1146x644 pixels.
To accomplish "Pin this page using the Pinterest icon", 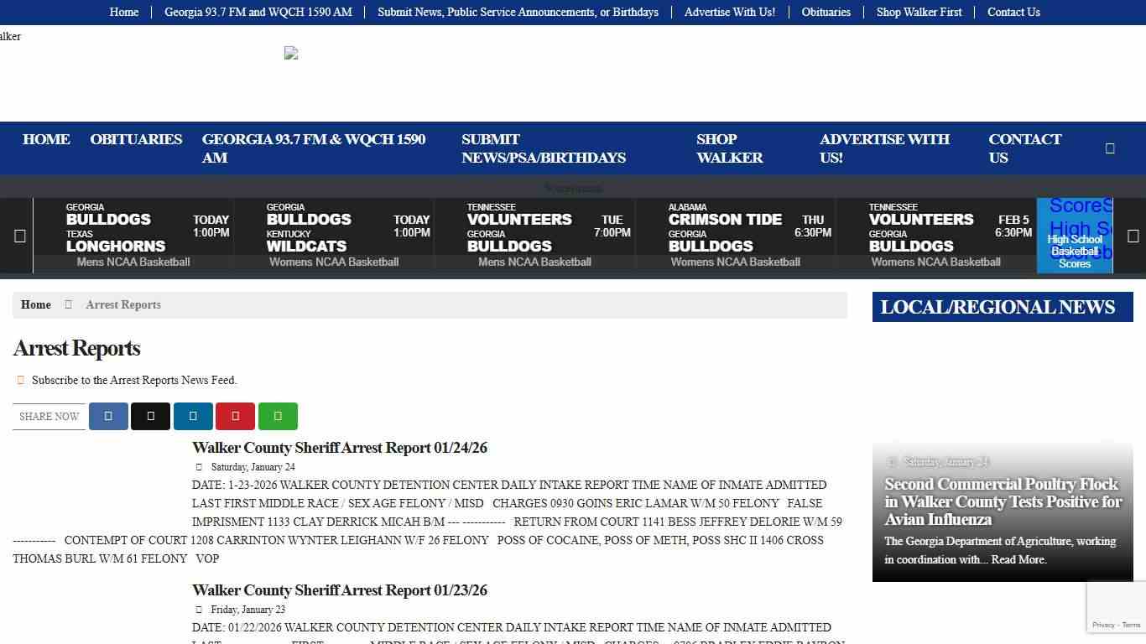I will point(235,416).
